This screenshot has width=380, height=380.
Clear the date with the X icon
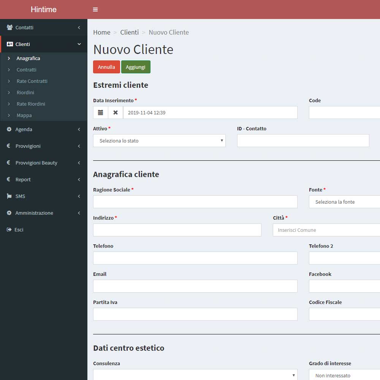click(x=116, y=112)
